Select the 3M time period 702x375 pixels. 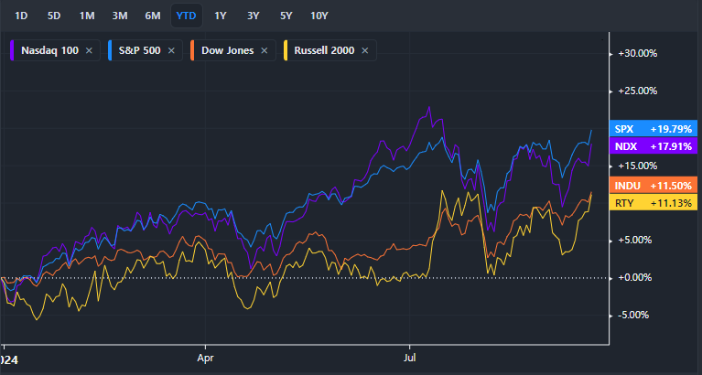120,16
